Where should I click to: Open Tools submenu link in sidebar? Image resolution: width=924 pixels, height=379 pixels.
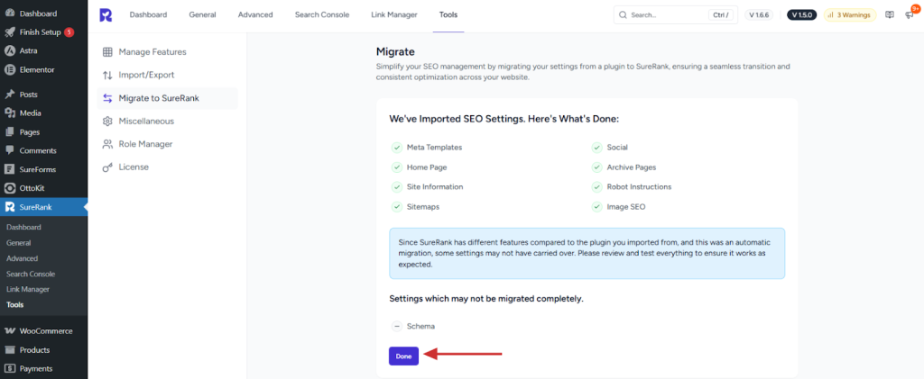(x=14, y=305)
